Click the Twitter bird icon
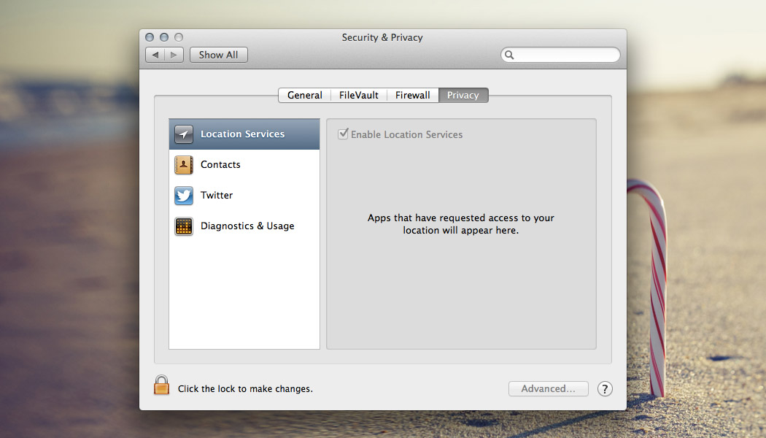766x438 pixels. click(184, 196)
